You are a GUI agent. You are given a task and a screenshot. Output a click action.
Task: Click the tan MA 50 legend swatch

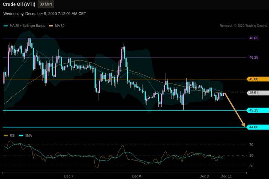tap(51, 26)
